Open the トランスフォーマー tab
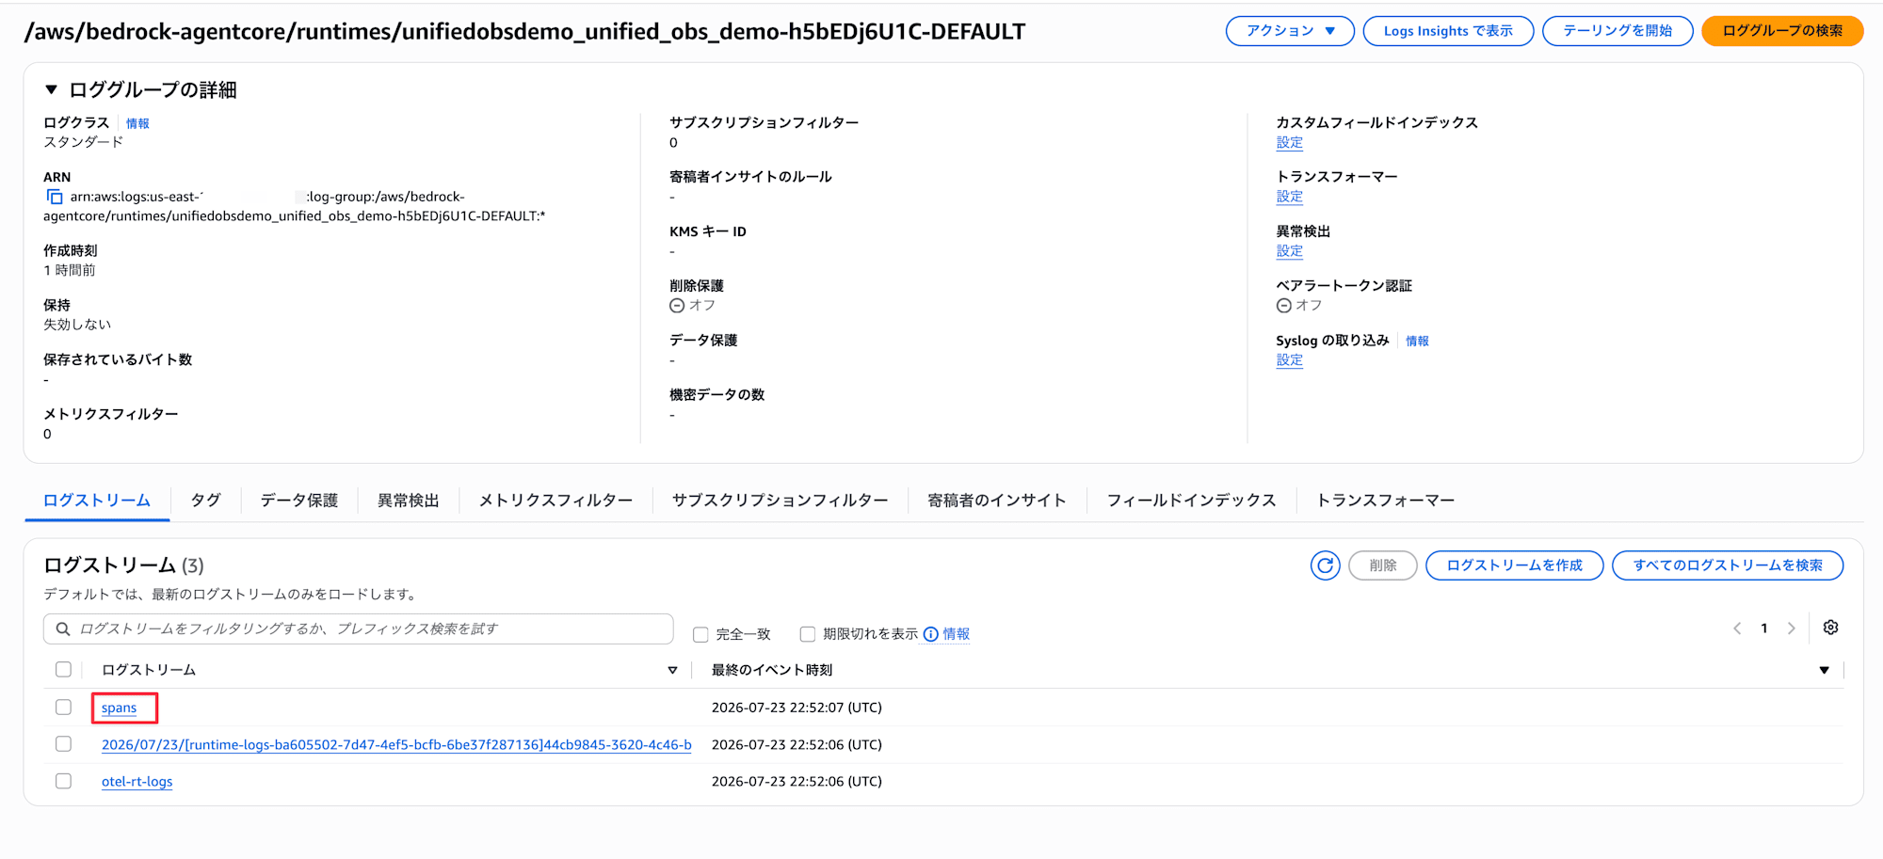 point(1386,501)
